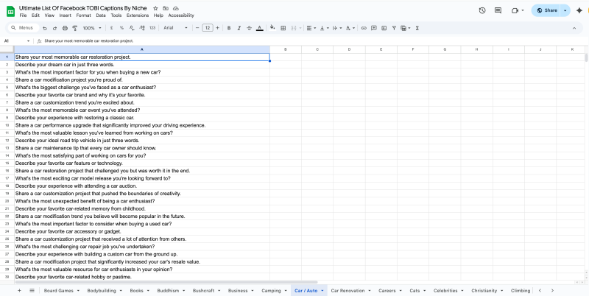Viewport: 589px width, 296px height.
Task: Open the Extensions menu
Action: 137,15
